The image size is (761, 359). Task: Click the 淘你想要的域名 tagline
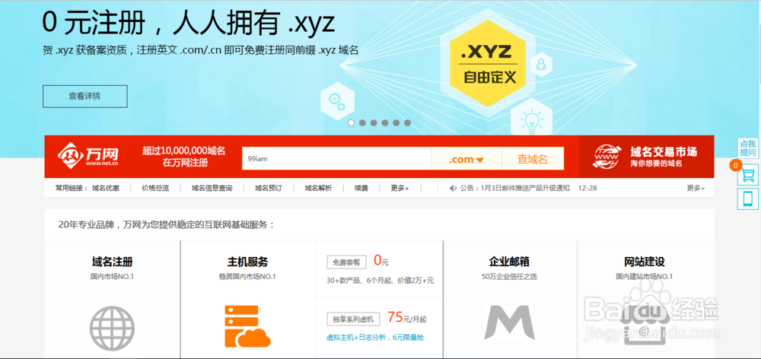click(656, 164)
